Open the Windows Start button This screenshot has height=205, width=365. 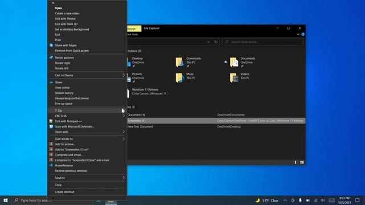[6, 200]
